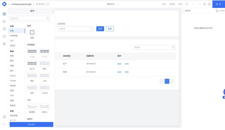Click the 大纲树 outline tree icon

(217, 11)
